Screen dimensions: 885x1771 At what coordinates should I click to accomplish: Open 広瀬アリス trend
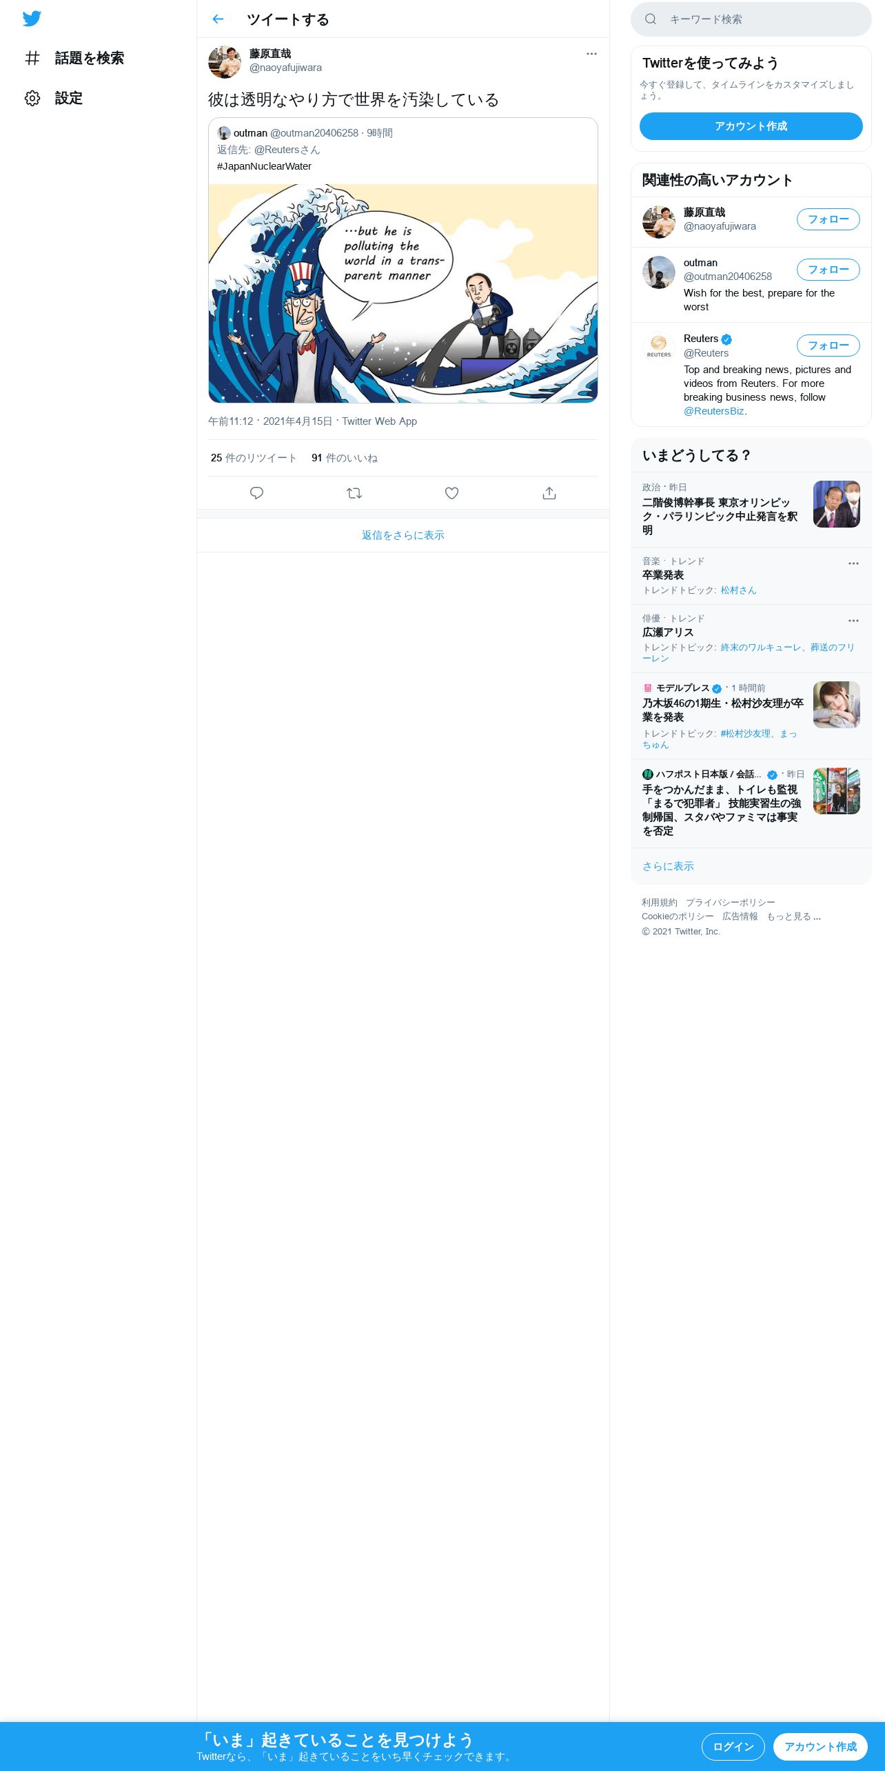pos(668,632)
